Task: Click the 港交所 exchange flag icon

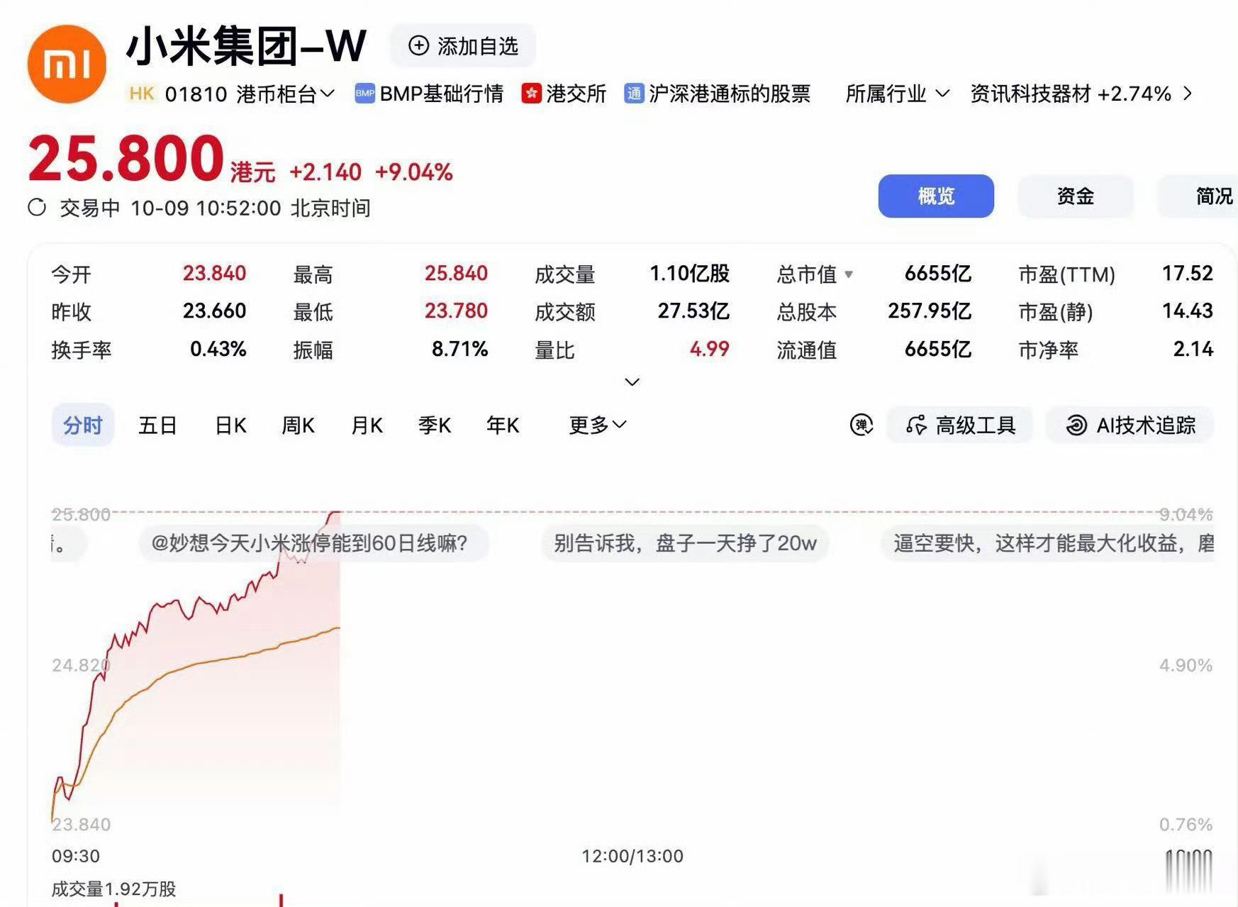Action: (x=531, y=94)
